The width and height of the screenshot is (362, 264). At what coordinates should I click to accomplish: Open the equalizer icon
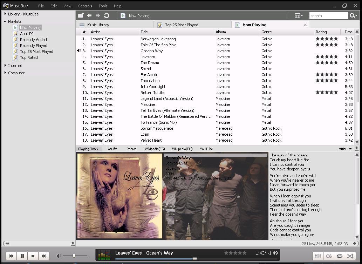[x=318, y=256]
